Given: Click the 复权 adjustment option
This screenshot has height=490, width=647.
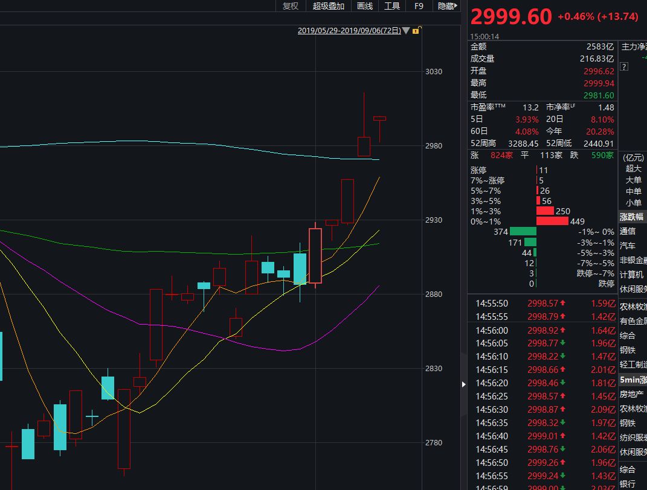Looking at the screenshot, I should pos(291,6).
